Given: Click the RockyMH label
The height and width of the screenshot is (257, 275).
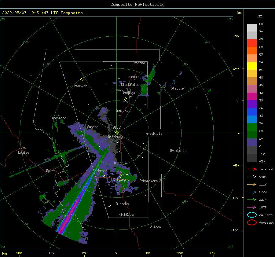Looking at the screenshot, I should tap(81, 86).
